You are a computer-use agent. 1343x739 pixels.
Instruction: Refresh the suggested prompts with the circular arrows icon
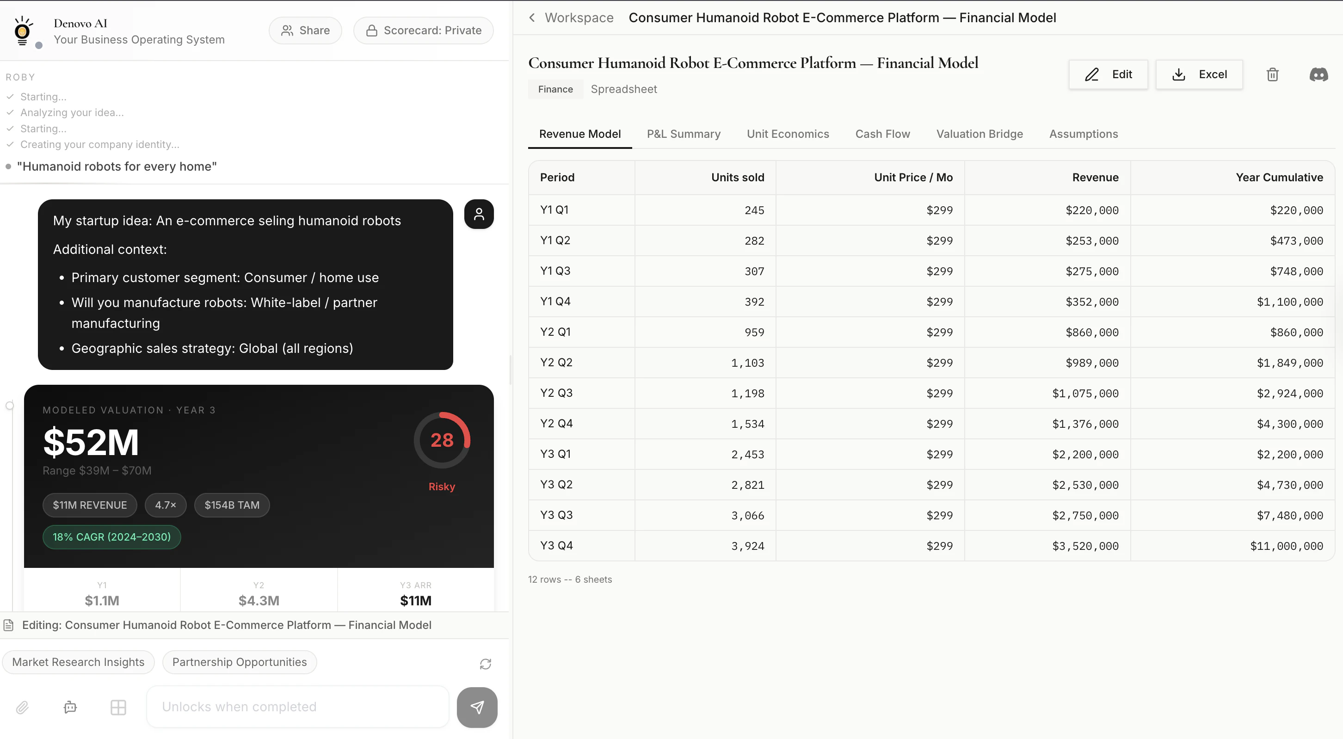(485, 664)
